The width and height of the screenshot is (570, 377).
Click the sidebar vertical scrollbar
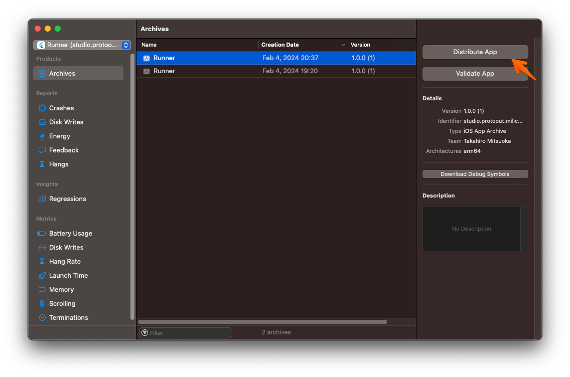[x=132, y=187]
